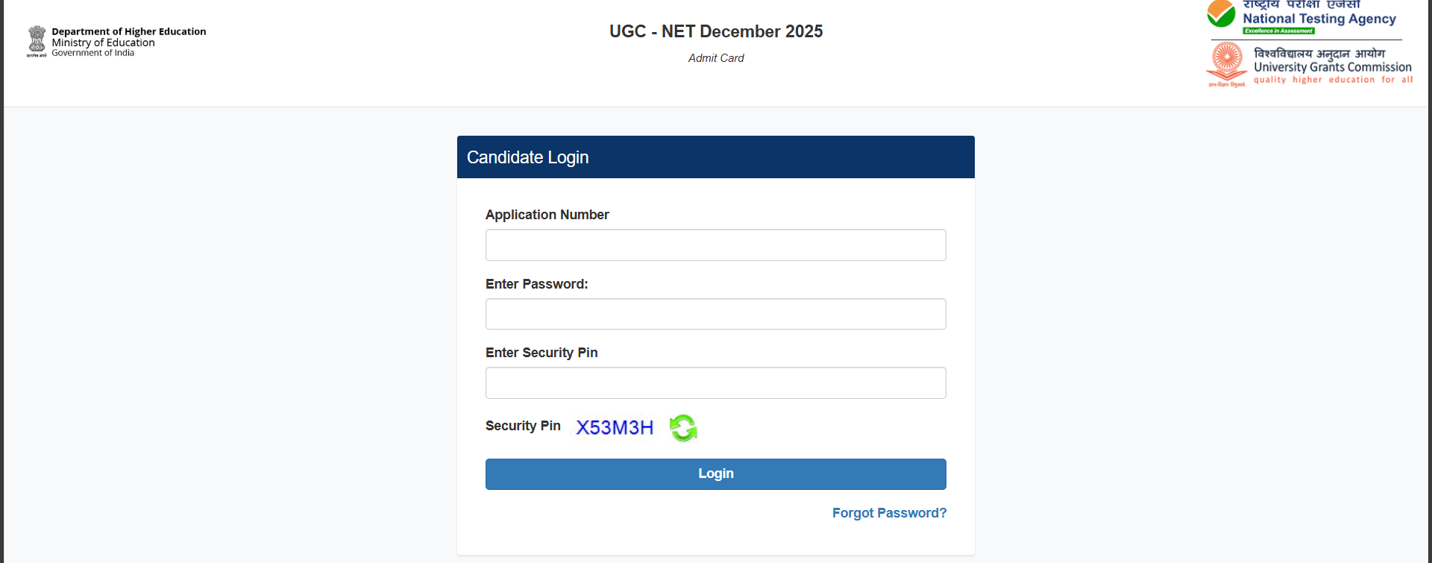1432x563 pixels.
Task: Click the UGC - NET December 2025 title
Action: coord(716,31)
